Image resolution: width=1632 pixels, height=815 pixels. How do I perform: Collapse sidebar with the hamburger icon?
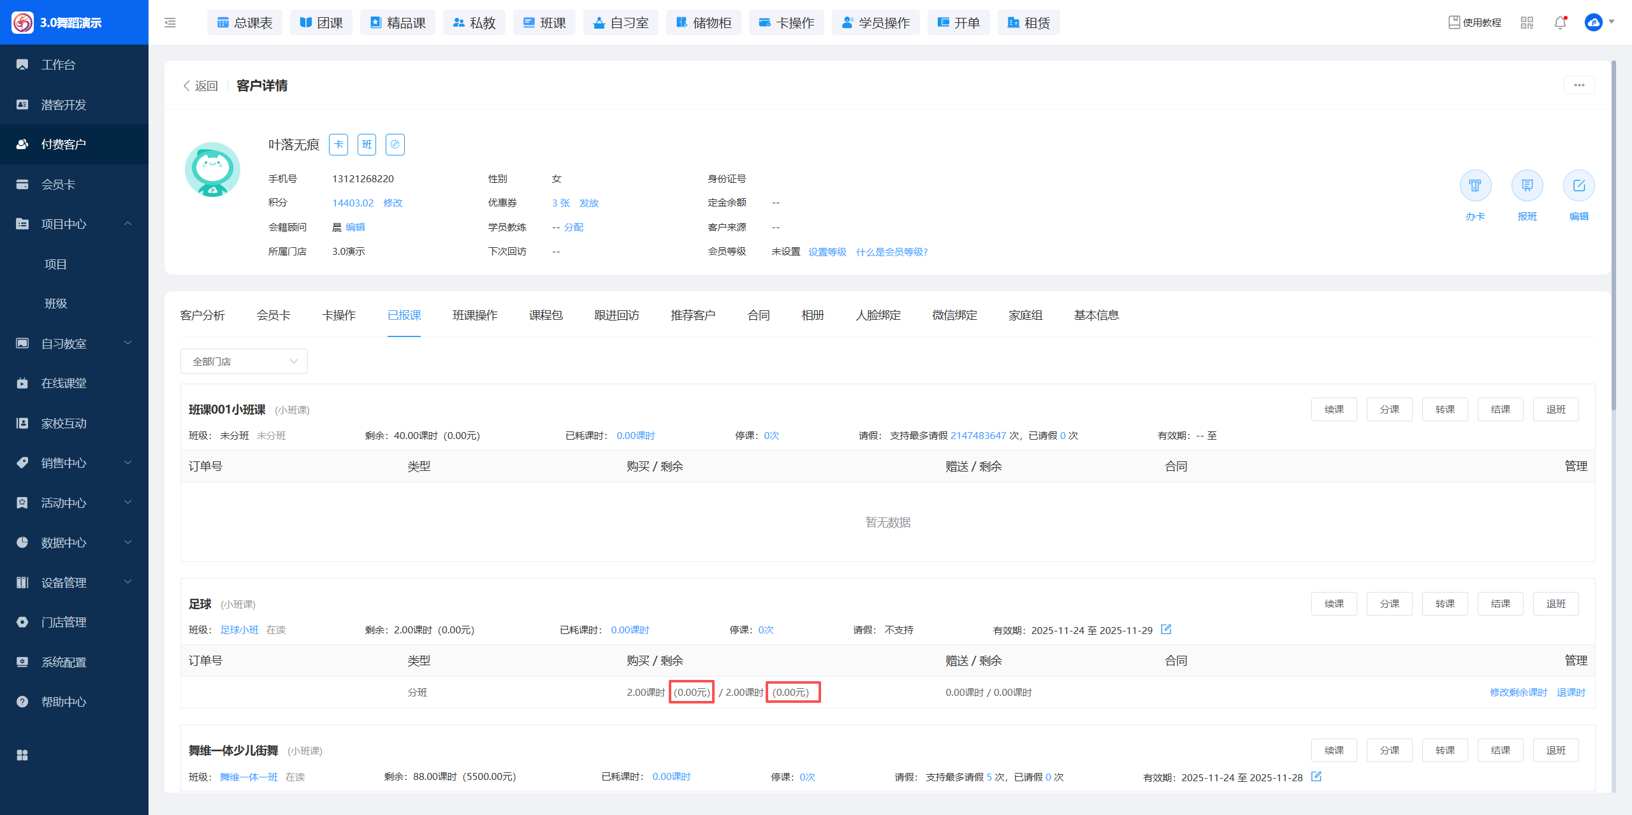[170, 23]
